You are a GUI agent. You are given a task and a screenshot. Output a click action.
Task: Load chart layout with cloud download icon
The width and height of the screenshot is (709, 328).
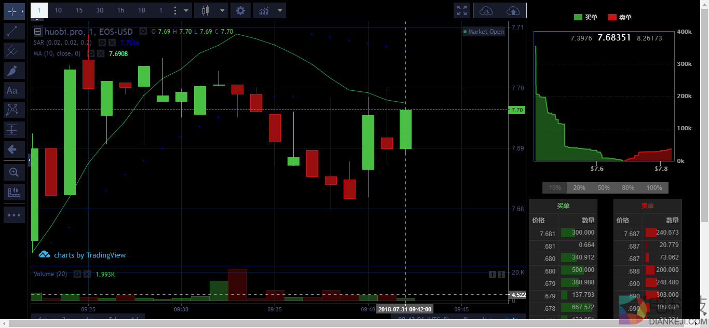pyautogui.click(x=486, y=10)
